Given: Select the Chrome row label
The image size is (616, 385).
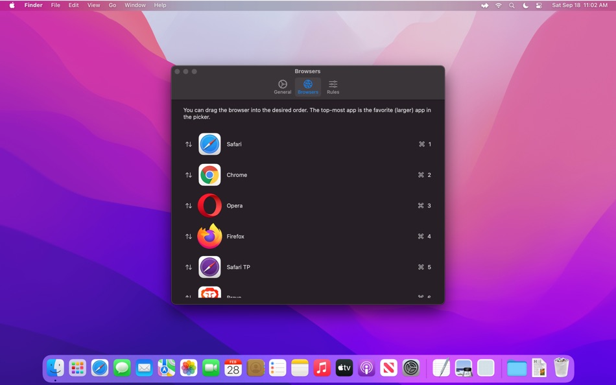Looking at the screenshot, I should point(237,175).
